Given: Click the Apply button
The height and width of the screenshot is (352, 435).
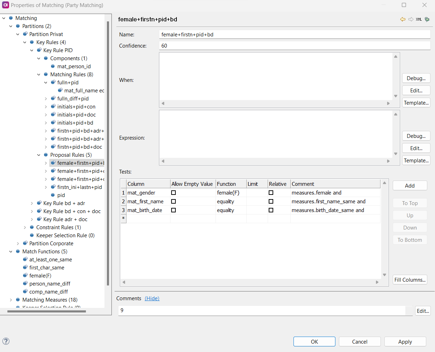Looking at the screenshot, I should click(405, 342).
